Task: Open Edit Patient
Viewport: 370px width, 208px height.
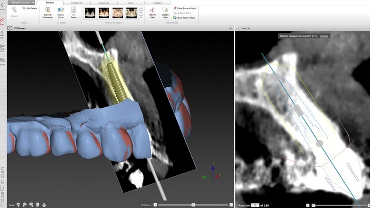Action: (x=29, y=9)
